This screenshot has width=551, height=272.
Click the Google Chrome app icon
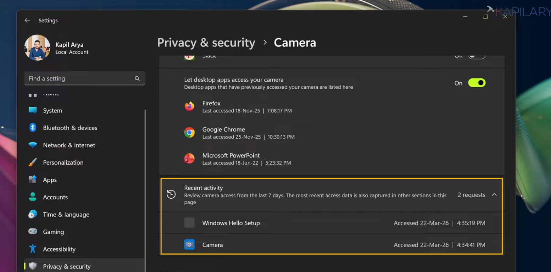pyautogui.click(x=189, y=132)
